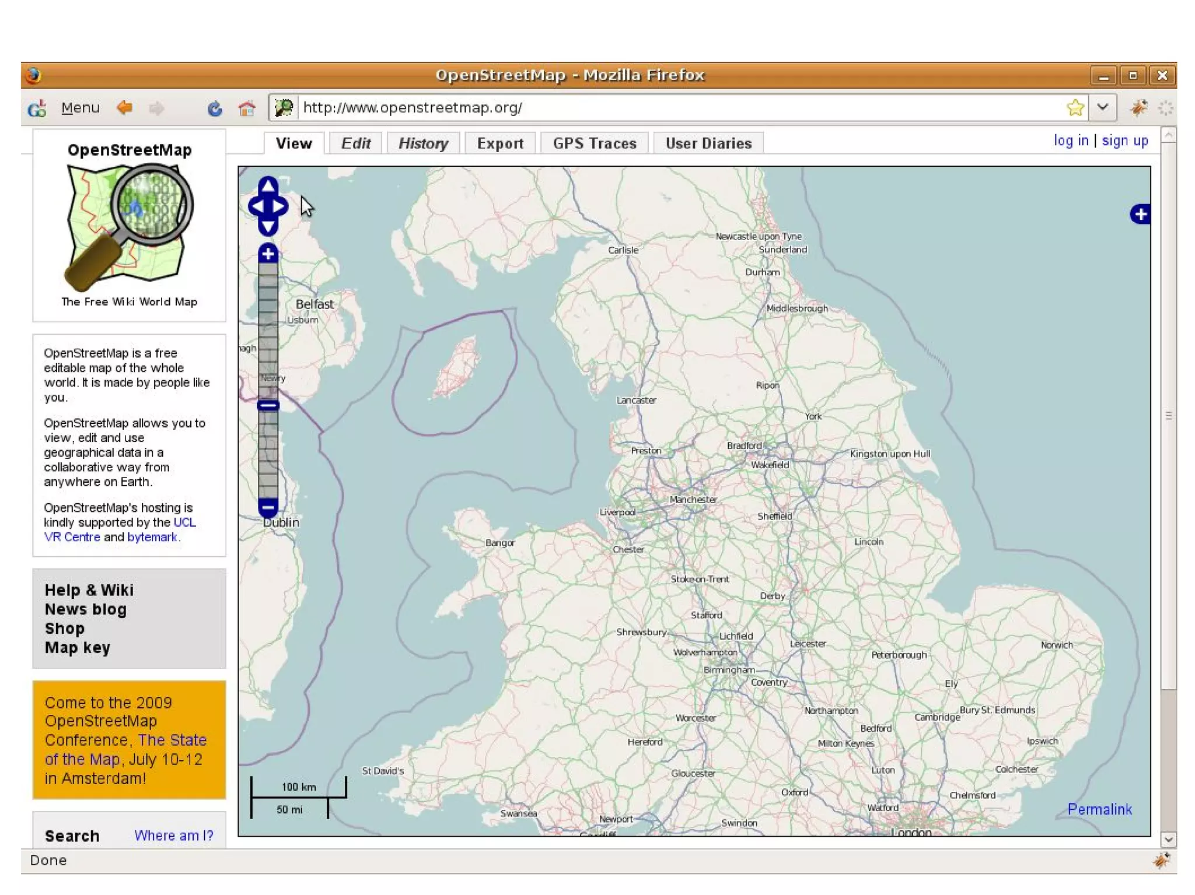Viewport: 1195px width, 895px height.
Task: Open the address bar history dropdown
Action: click(x=1102, y=108)
